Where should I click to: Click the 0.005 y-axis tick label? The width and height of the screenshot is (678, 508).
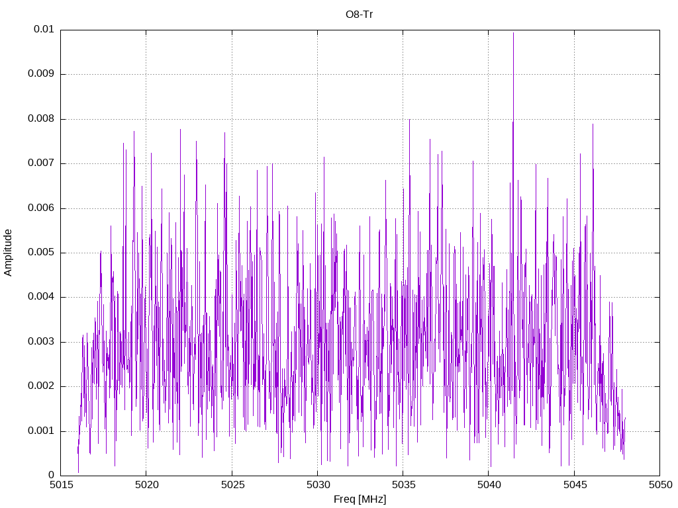(40, 253)
